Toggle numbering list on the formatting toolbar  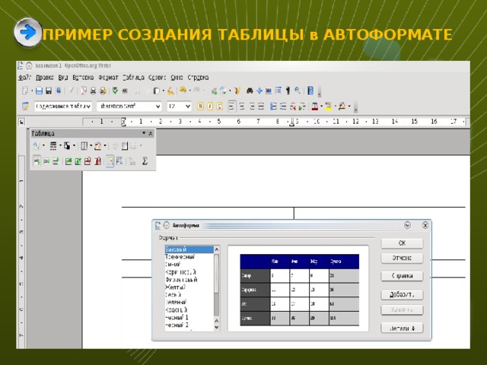273,106
